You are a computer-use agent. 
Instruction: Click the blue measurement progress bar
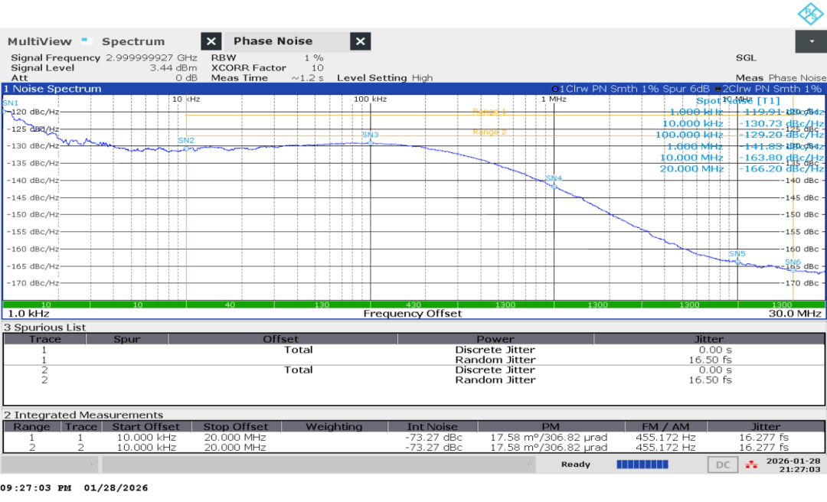642,465
